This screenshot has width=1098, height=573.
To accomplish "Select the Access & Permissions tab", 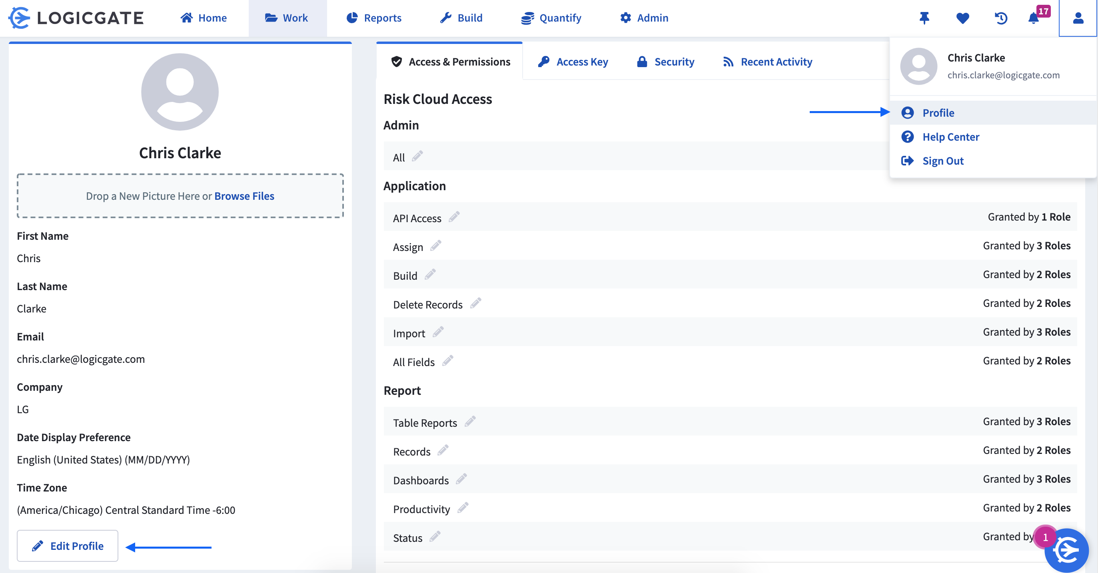I will [450, 62].
